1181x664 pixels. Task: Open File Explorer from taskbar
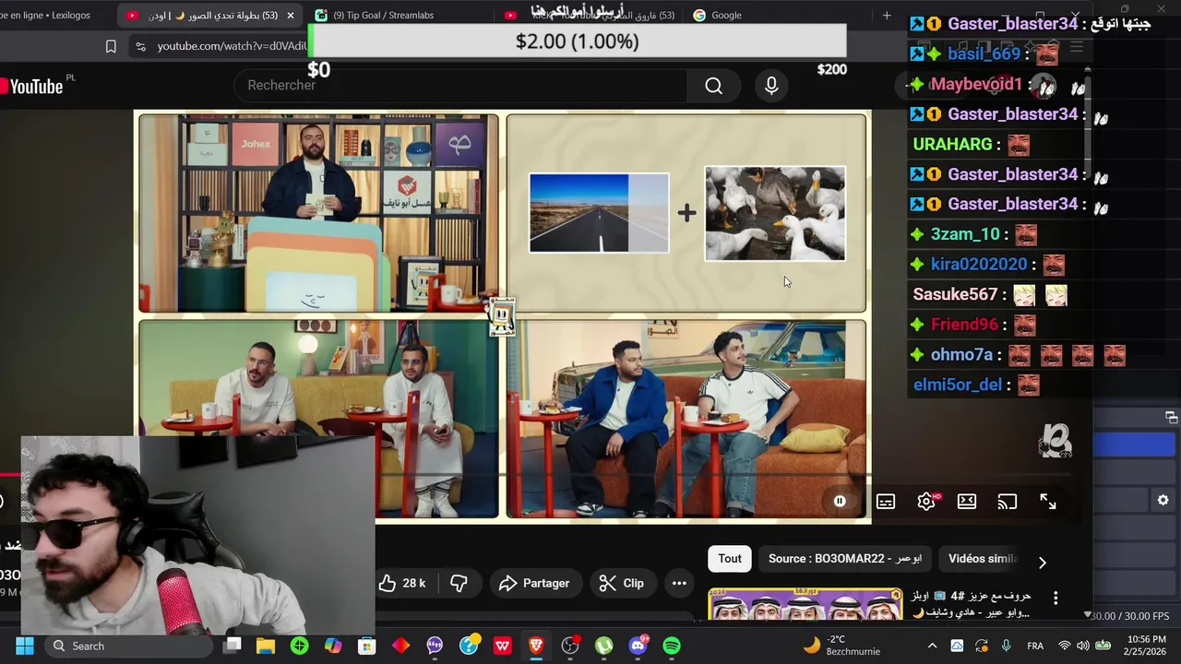click(x=266, y=646)
